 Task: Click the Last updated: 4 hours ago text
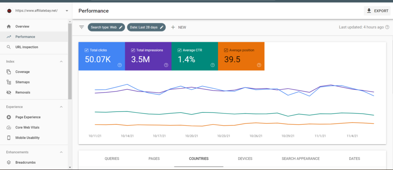[x=361, y=27]
